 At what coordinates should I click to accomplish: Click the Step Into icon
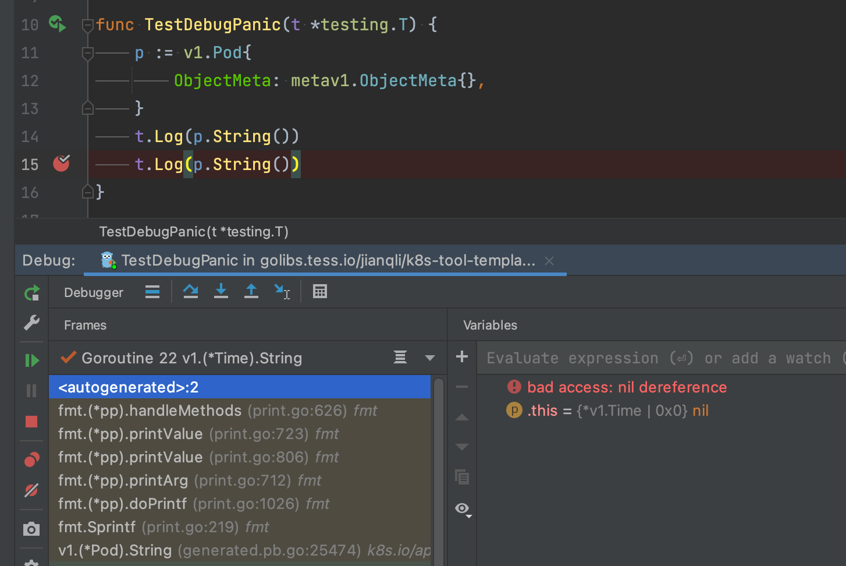[221, 291]
